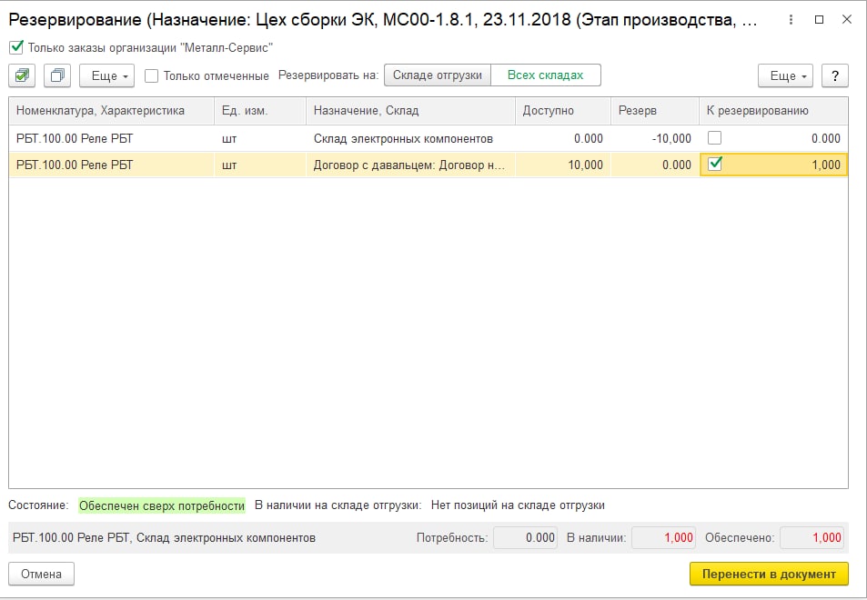Click the "0.000" reserve value in the Договор row

click(x=677, y=165)
